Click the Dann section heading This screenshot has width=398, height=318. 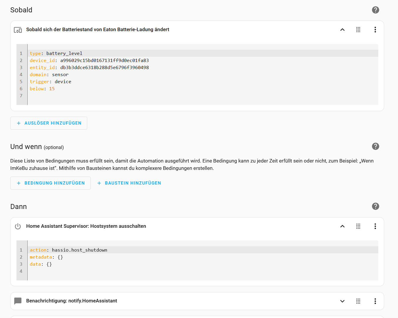[x=19, y=207]
